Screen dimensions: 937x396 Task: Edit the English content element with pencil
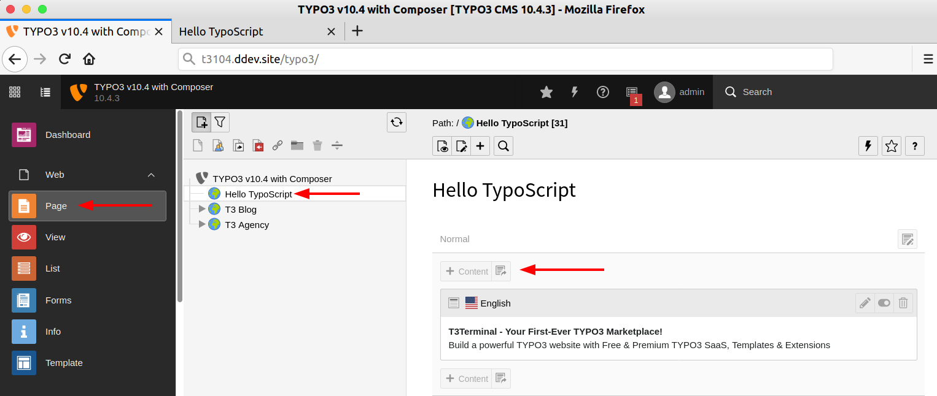865,303
